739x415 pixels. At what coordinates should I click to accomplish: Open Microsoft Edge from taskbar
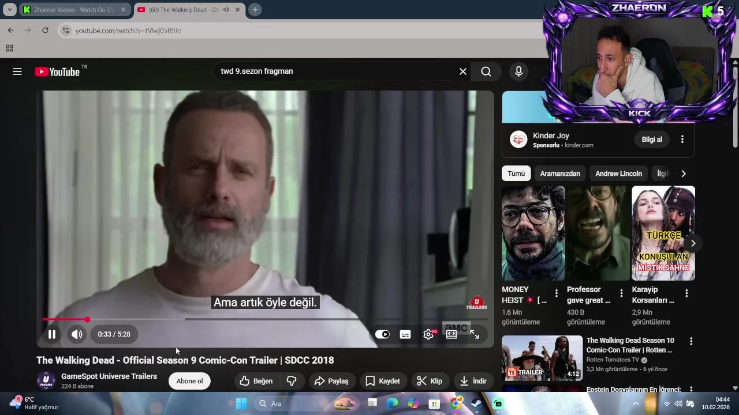(393, 403)
